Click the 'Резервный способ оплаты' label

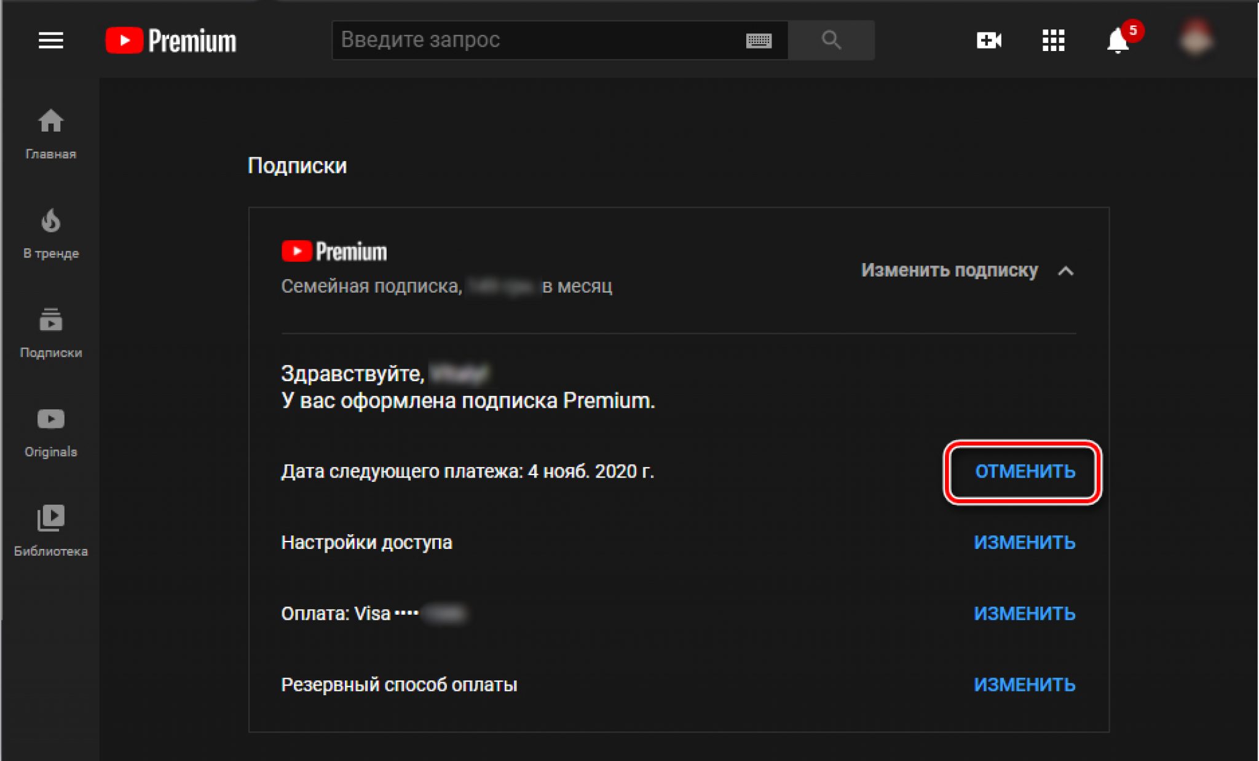[399, 685]
